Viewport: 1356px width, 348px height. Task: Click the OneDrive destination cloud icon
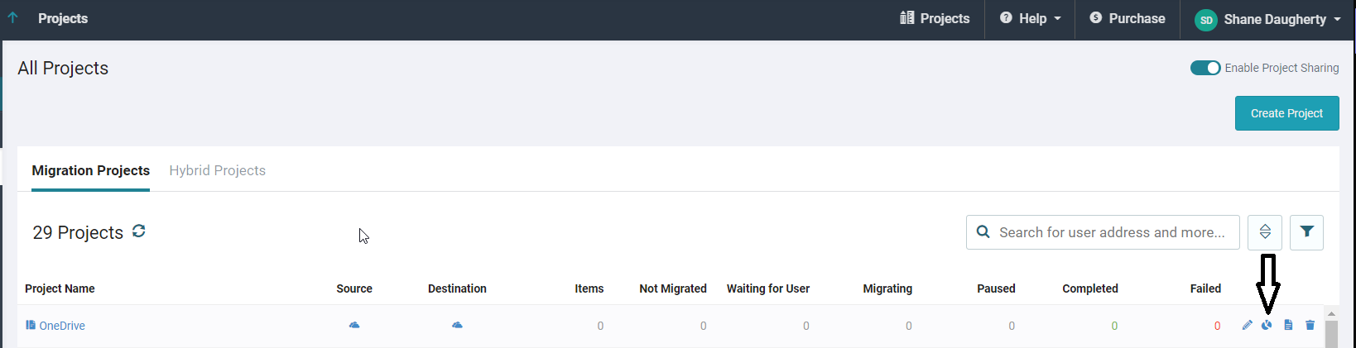point(457,326)
